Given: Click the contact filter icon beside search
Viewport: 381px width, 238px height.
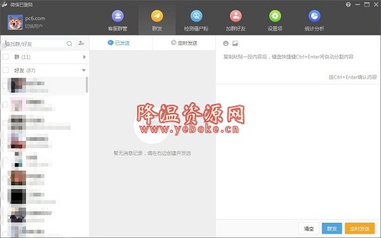Looking at the screenshot, I should click(81, 43).
